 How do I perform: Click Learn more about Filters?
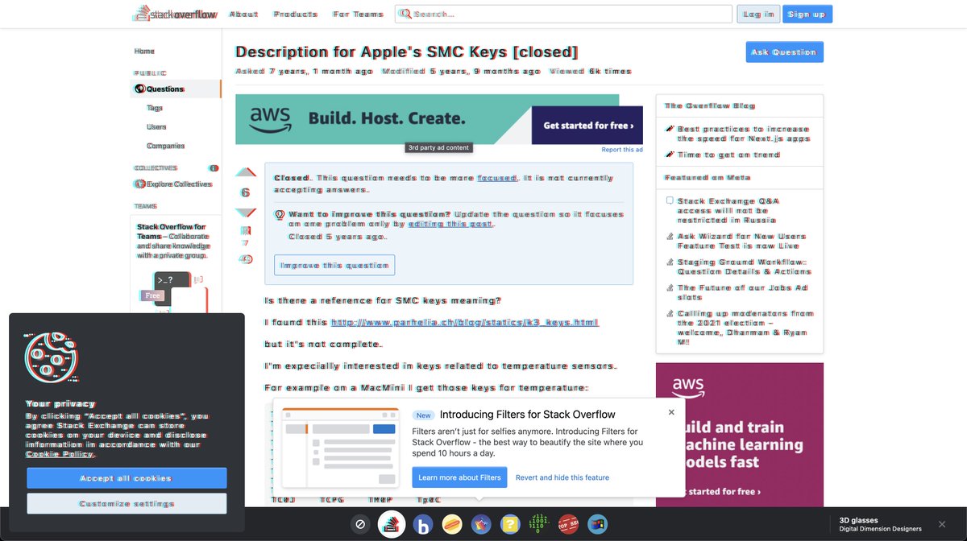coord(459,477)
